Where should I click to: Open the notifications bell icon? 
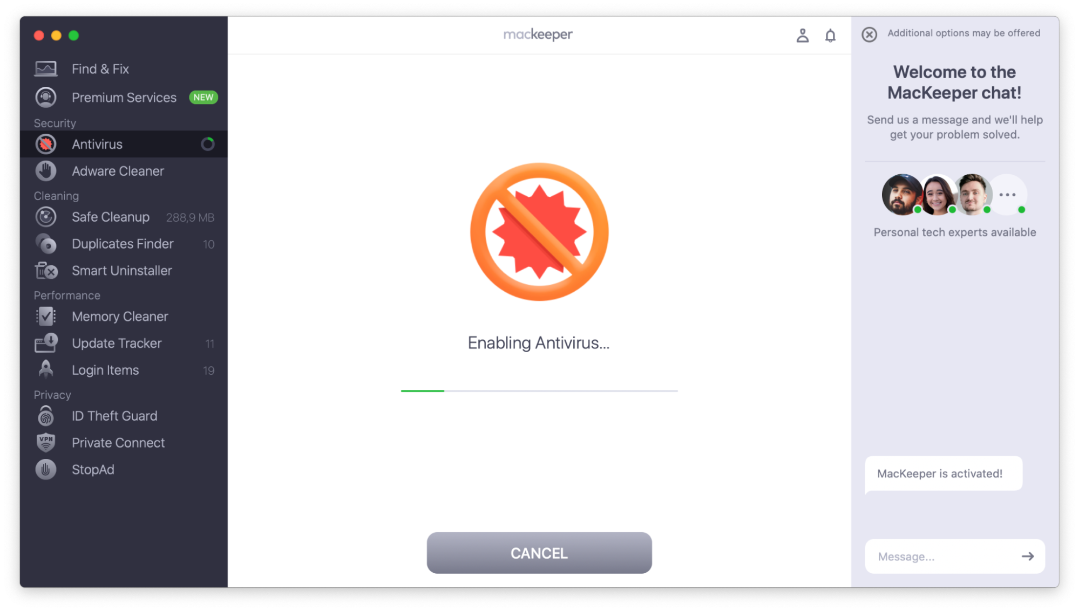coord(830,36)
